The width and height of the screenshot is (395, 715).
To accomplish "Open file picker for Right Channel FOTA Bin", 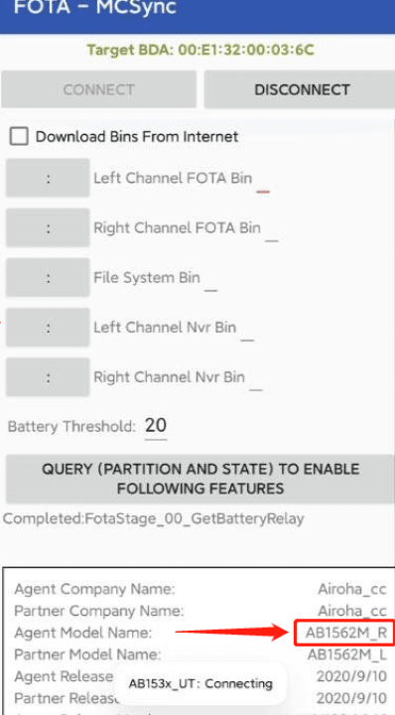I will click(x=48, y=227).
